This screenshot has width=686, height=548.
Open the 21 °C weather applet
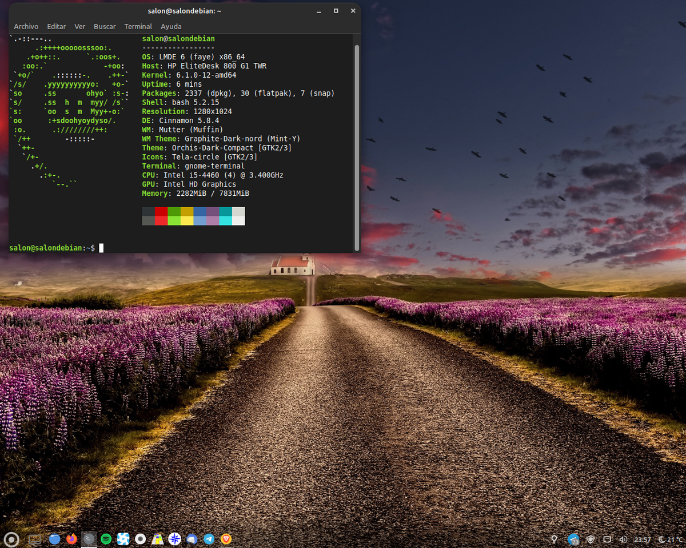point(671,539)
